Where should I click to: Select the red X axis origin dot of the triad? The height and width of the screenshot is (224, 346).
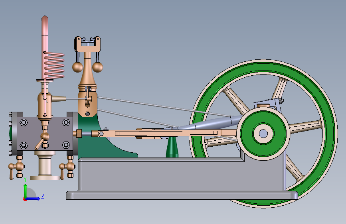point(24,199)
